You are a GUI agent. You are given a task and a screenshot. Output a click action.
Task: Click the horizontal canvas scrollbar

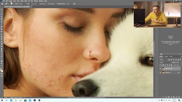[x=86, y=97]
